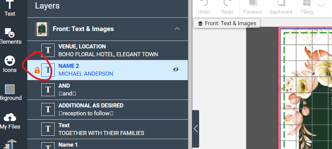Send selection Backward
The width and height of the screenshot is (332, 149).
coord(281,8)
